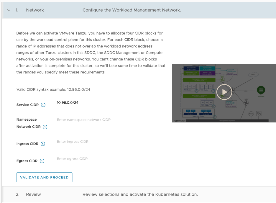The width and height of the screenshot is (276, 203).
Task: Click the 'Ingress CIDR' label
Action: 27,144
